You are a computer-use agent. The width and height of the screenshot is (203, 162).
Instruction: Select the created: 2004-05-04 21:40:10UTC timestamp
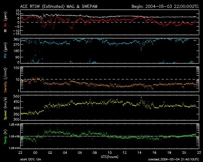pyautogui.click(x=174, y=159)
